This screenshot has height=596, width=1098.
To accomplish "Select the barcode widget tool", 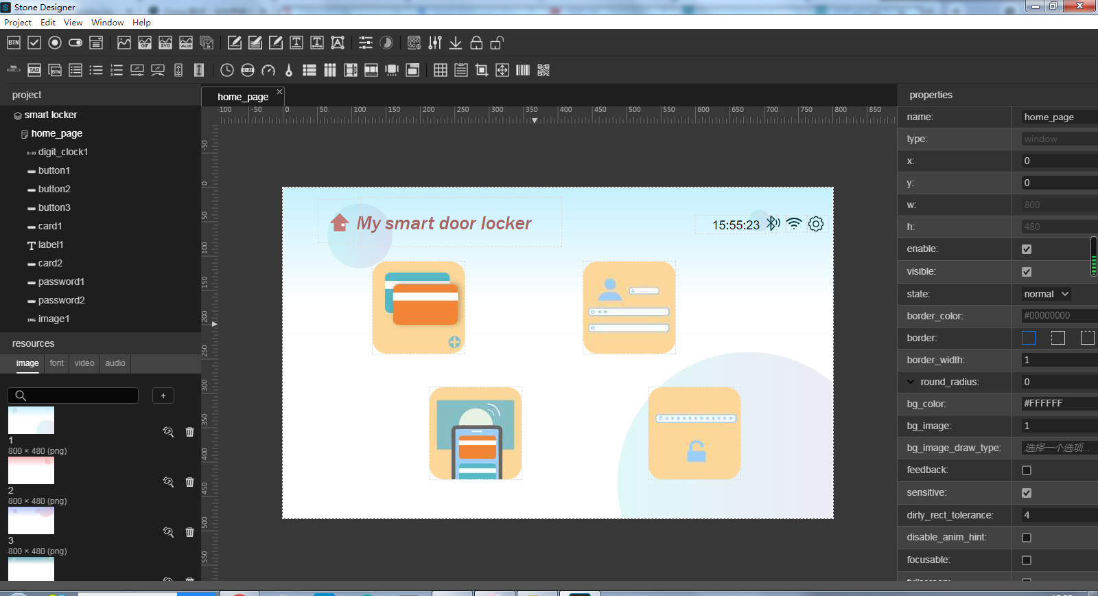I will pyautogui.click(x=523, y=70).
